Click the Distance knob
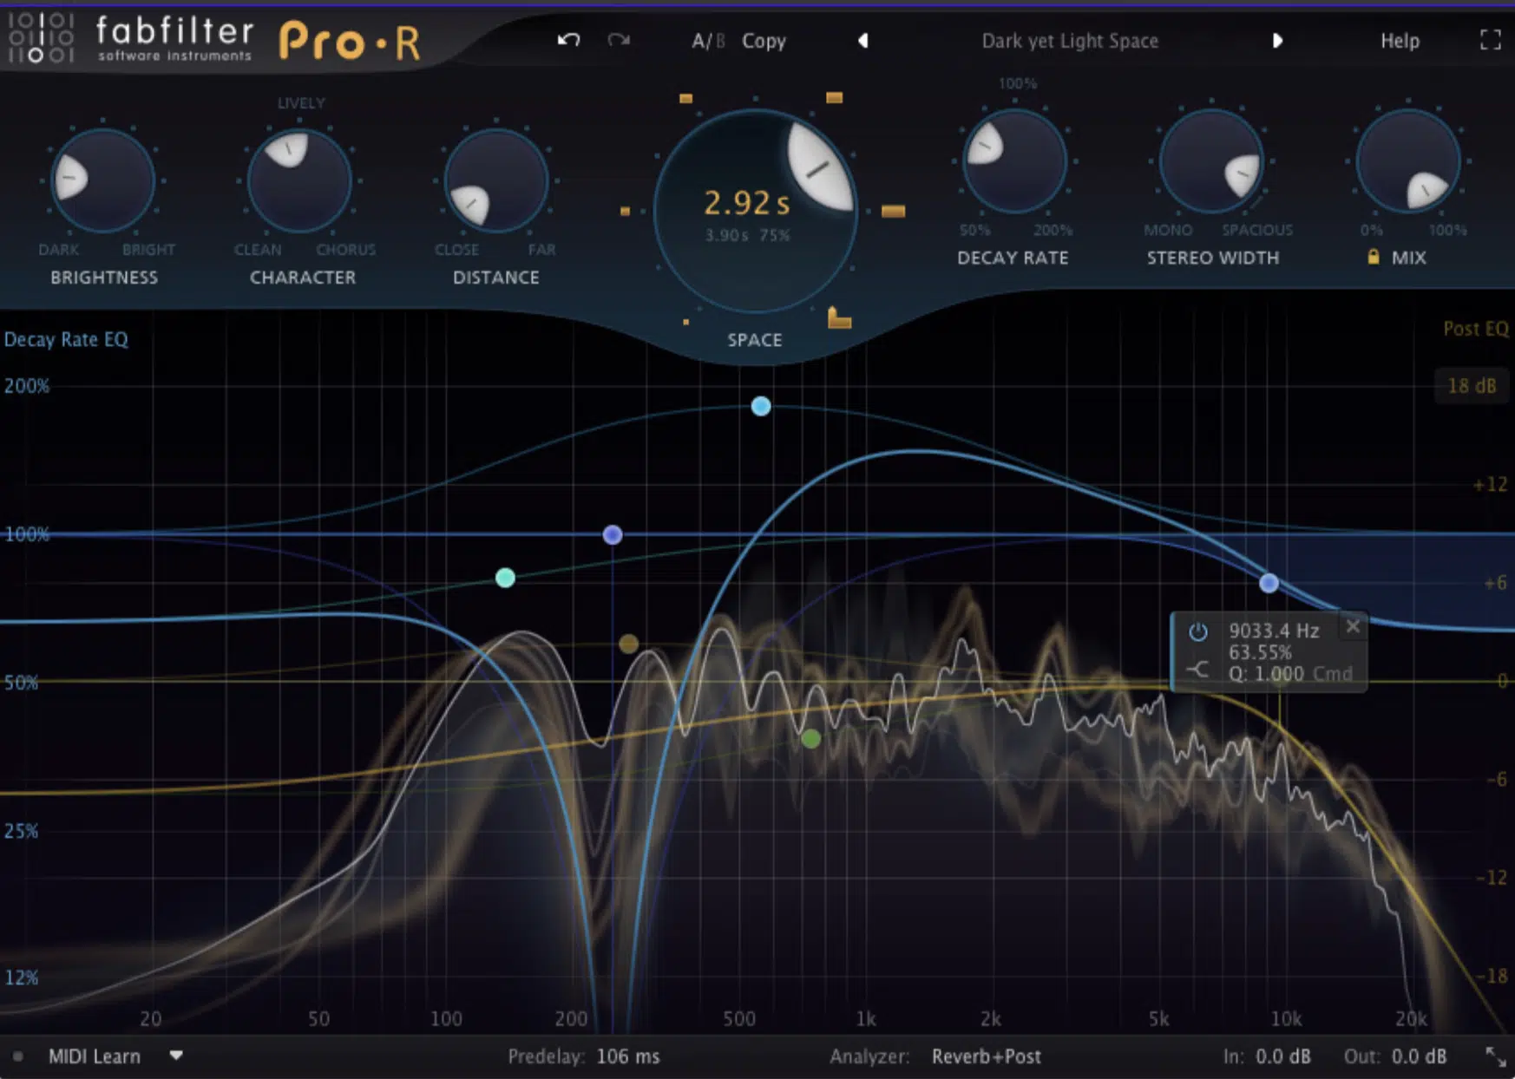Image resolution: width=1515 pixels, height=1079 pixels. 496,180
